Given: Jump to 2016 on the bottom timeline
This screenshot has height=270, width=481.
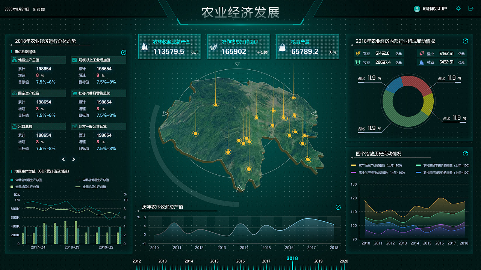Looking at the screenshot, I should pyautogui.click(x=240, y=261).
